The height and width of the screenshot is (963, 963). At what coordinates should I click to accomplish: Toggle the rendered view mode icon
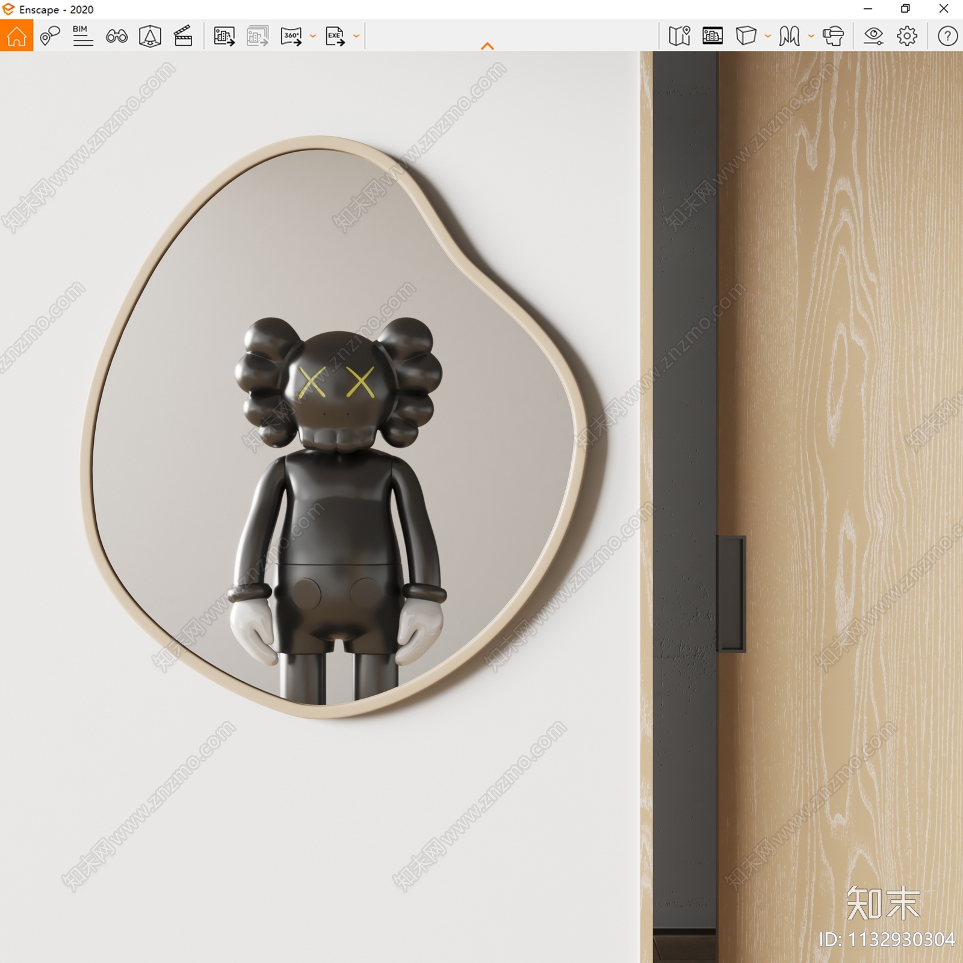[713, 36]
